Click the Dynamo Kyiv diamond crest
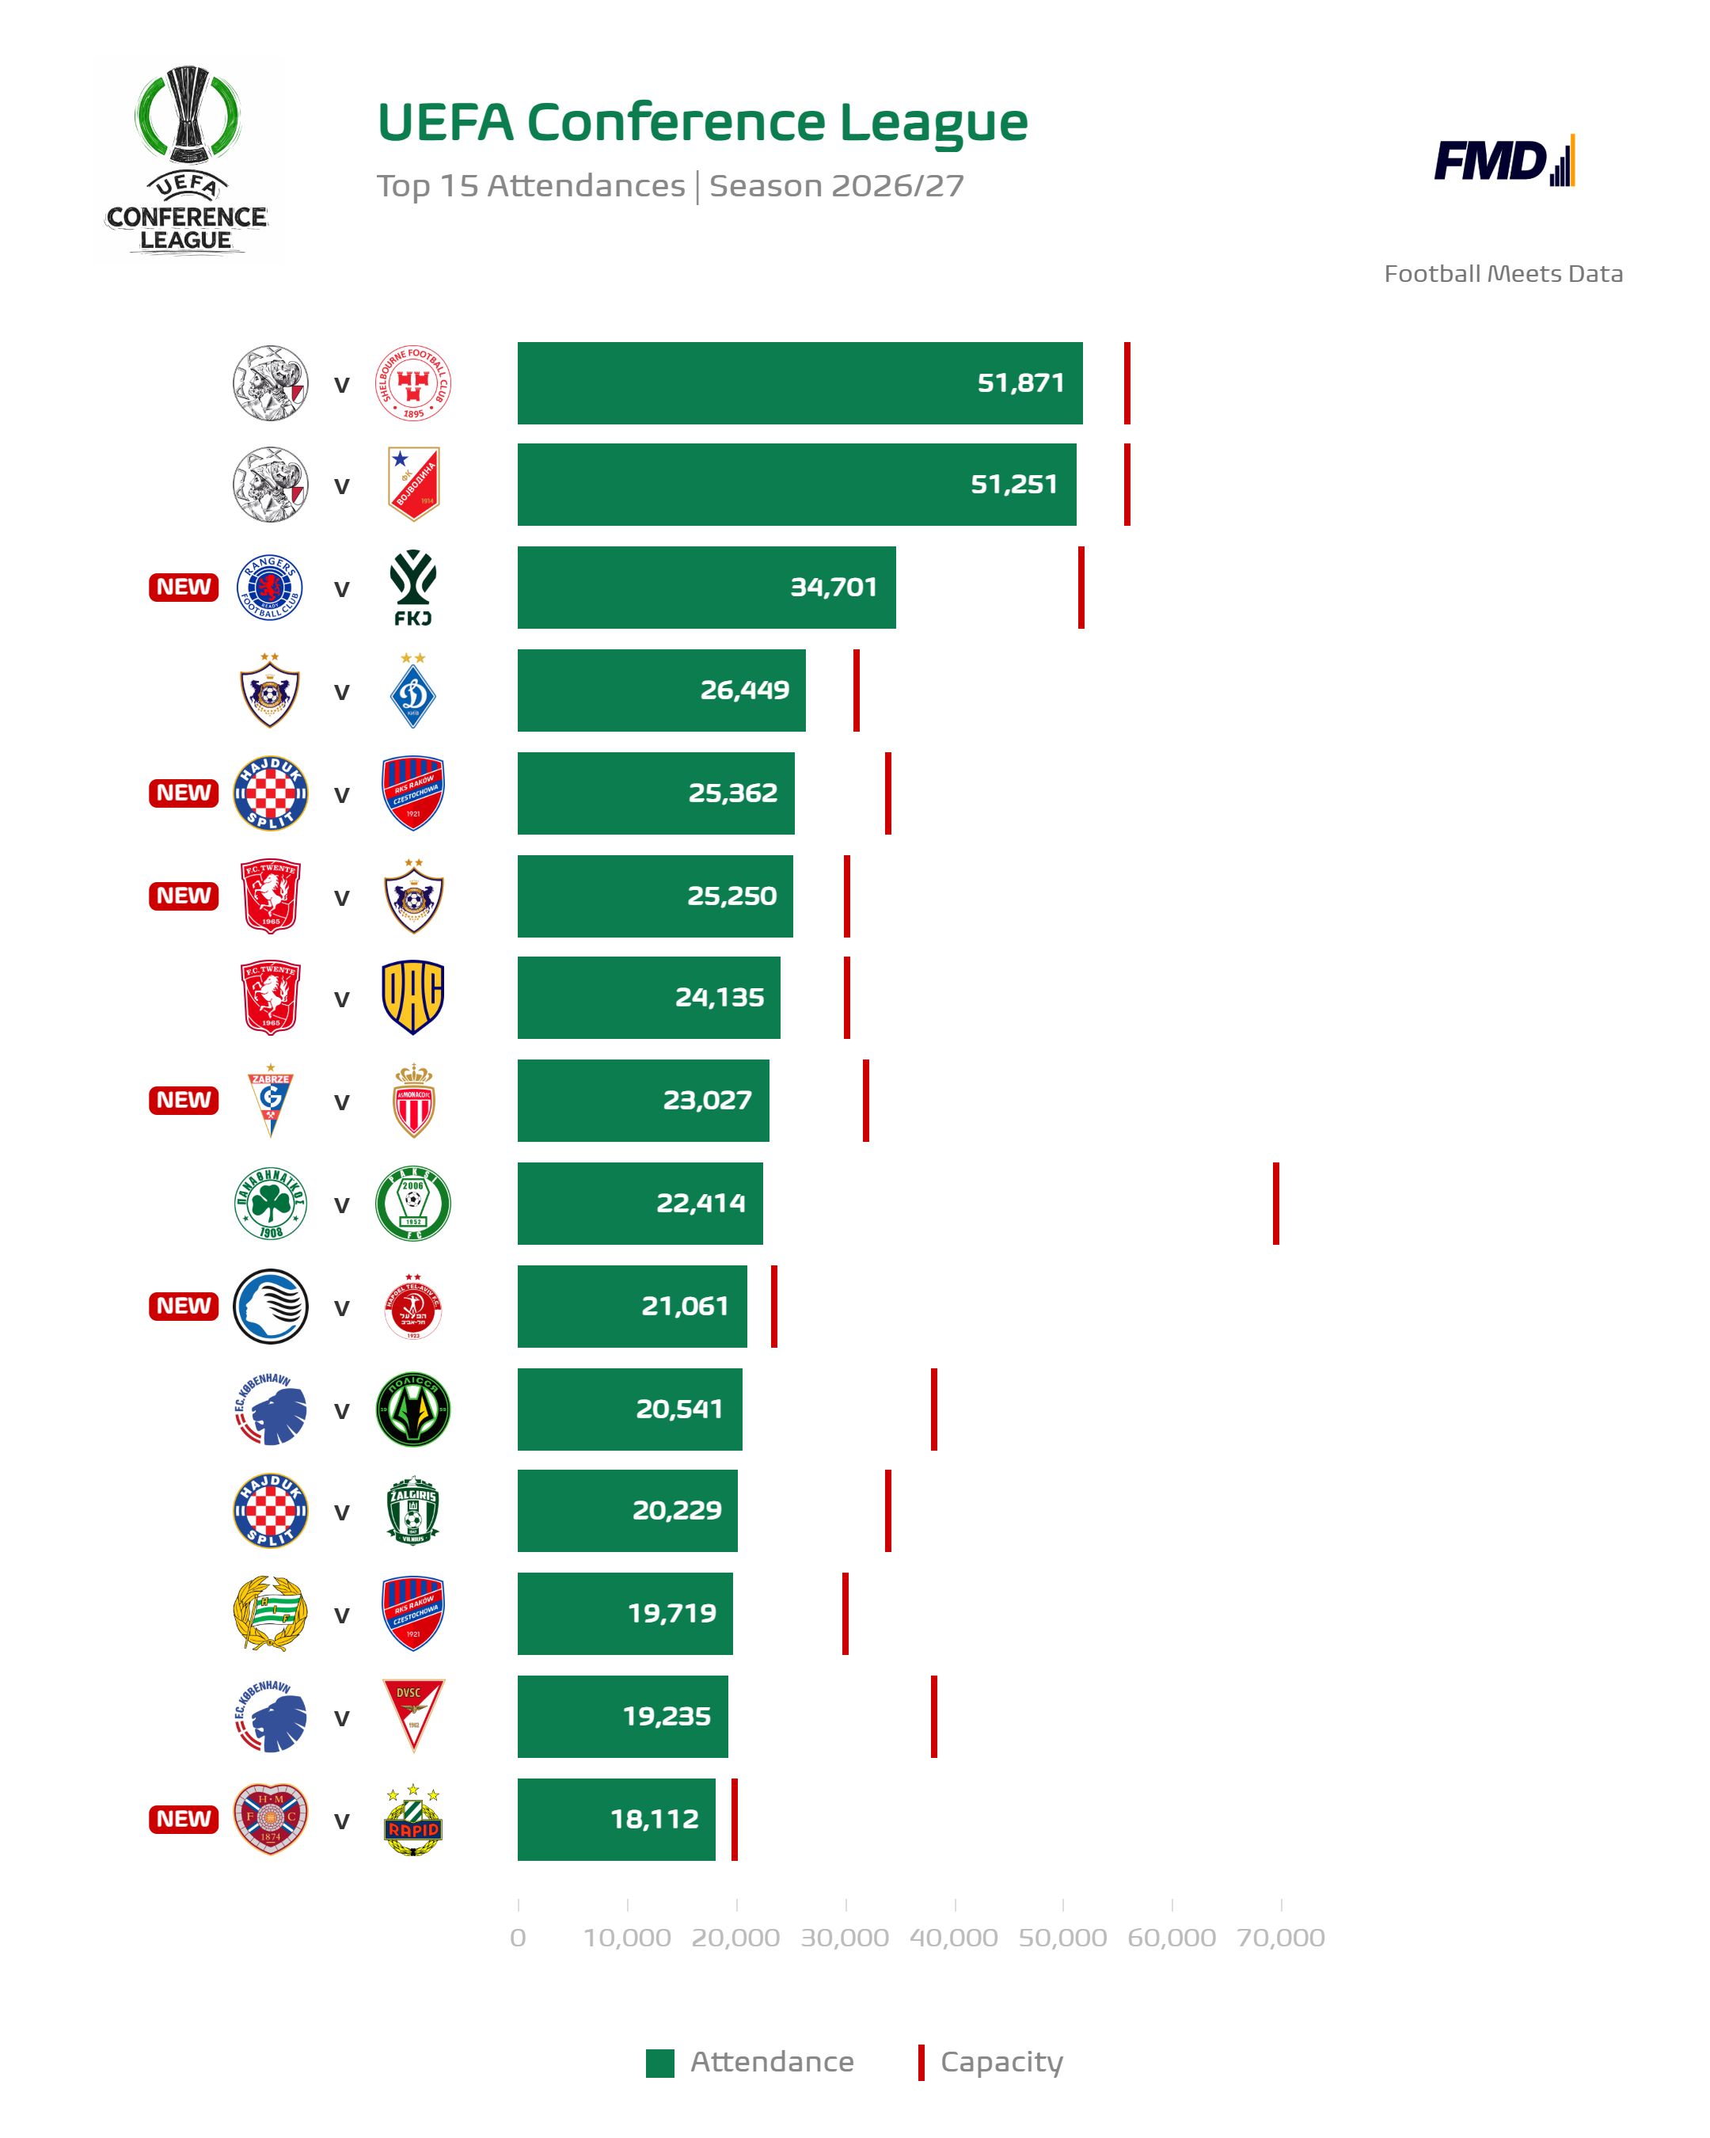 coord(413,691)
